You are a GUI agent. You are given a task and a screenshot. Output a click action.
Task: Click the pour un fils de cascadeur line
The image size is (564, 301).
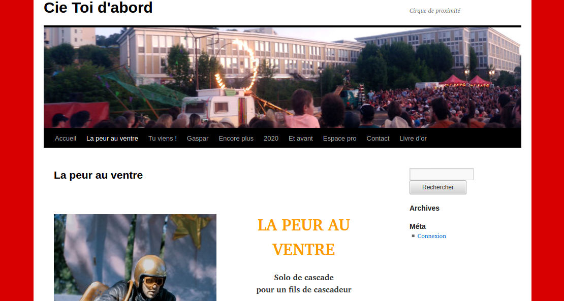click(x=303, y=289)
